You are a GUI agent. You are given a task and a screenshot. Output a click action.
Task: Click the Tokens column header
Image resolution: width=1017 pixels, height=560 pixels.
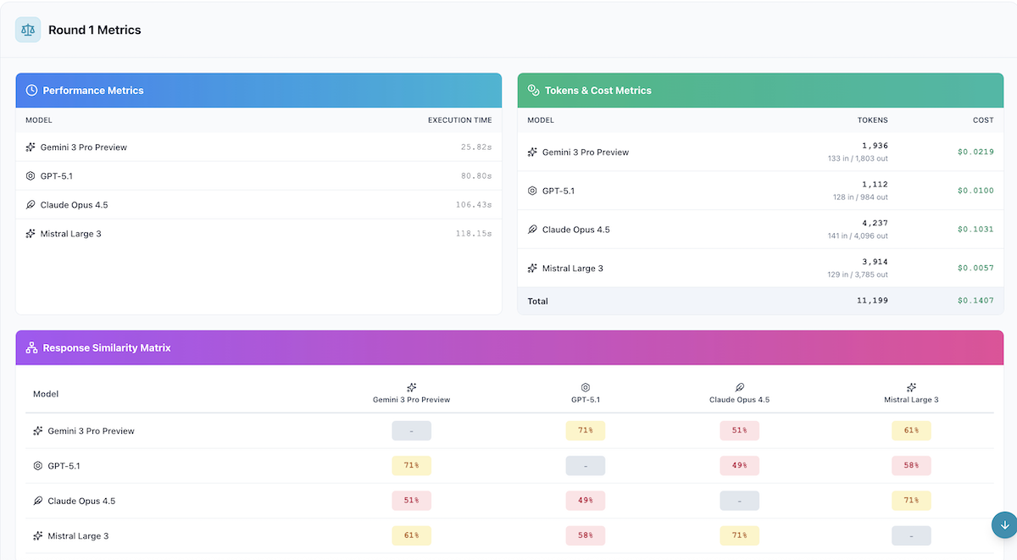(x=872, y=120)
